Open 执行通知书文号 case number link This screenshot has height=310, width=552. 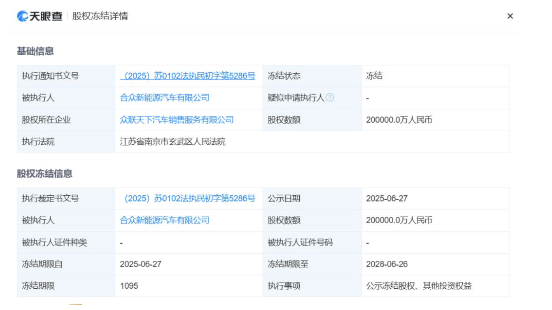(188, 76)
